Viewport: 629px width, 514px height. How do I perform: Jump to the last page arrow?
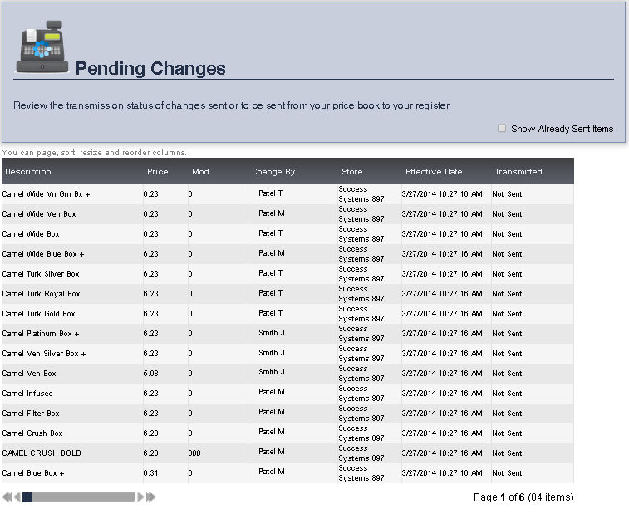(x=151, y=497)
